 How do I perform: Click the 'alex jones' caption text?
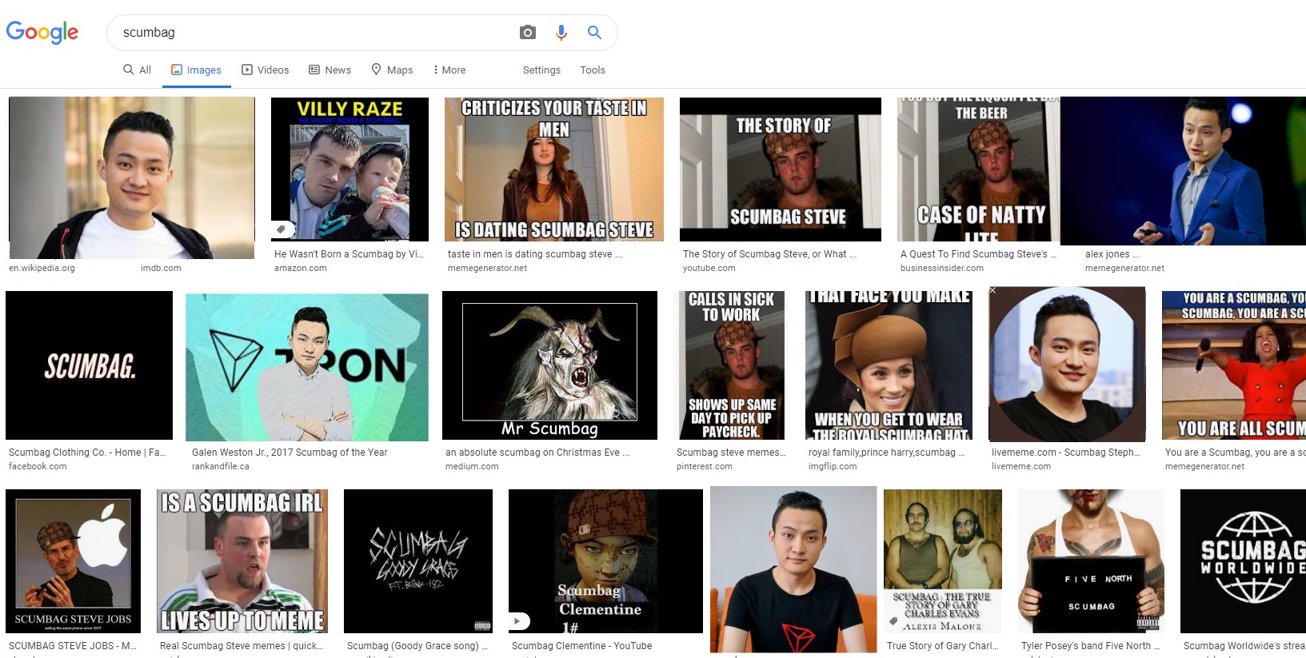click(1112, 254)
